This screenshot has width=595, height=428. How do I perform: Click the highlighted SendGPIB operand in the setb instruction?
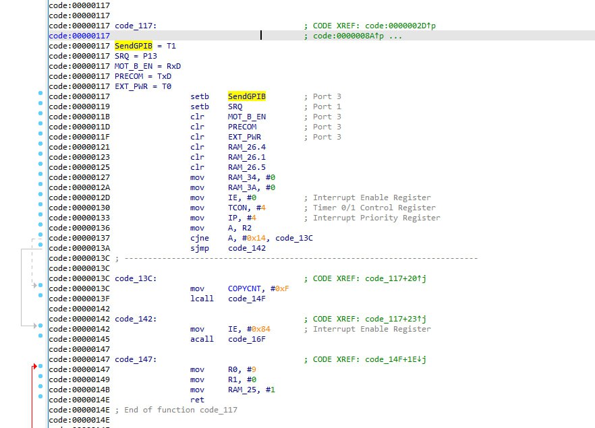(246, 96)
